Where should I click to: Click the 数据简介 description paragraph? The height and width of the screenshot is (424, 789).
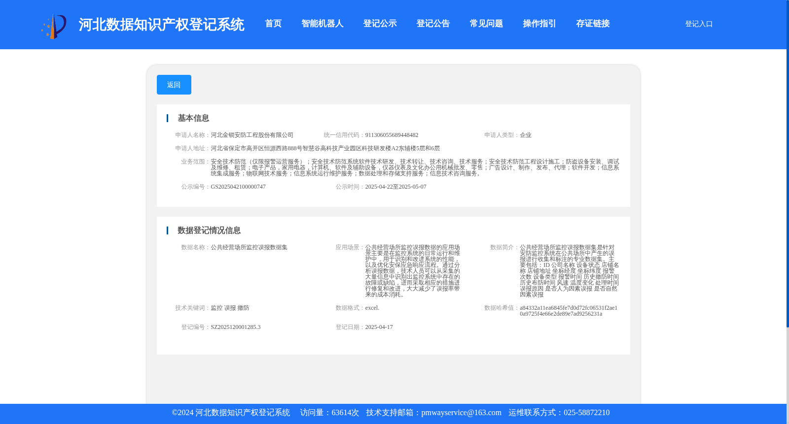pos(569,271)
